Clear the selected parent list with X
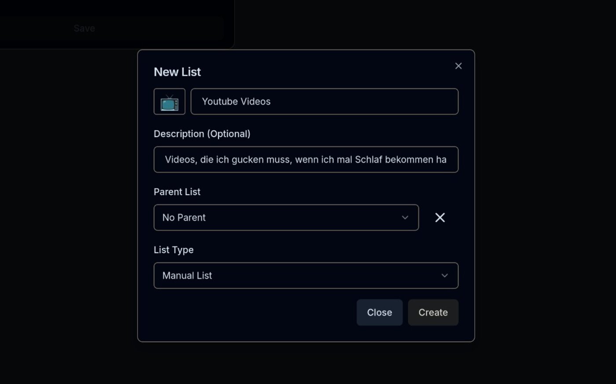The width and height of the screenshot is (616, 384). (440, 217)
